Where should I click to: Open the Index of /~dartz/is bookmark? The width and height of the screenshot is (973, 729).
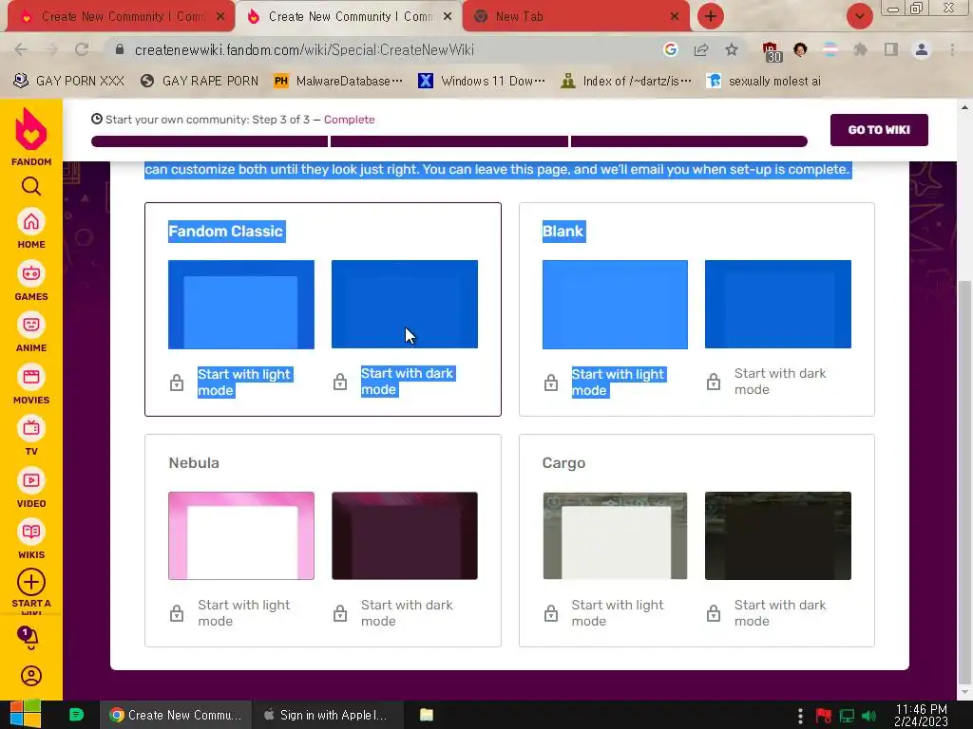(625, 82)
